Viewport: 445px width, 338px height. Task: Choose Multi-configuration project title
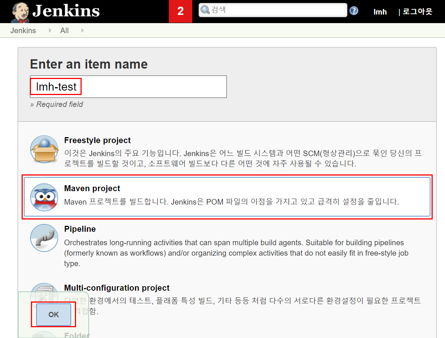pos(117,288)
